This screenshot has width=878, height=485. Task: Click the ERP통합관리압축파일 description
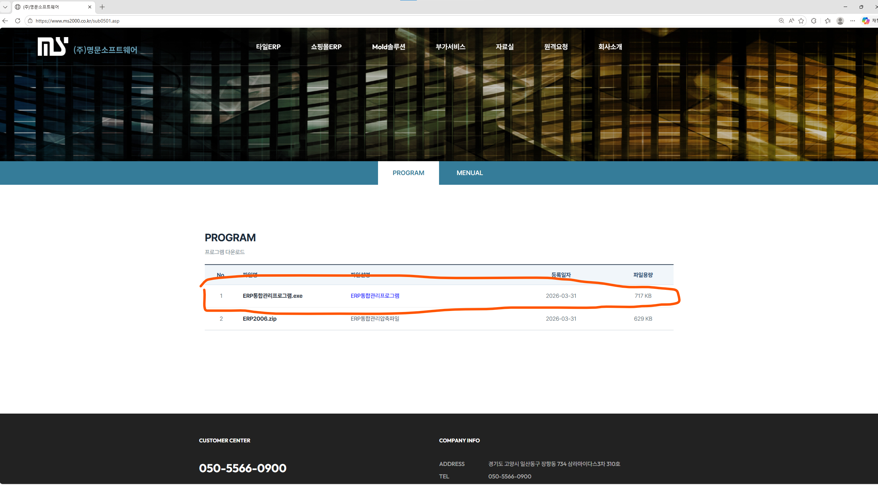pyautogui.click(x=375, y=319)
